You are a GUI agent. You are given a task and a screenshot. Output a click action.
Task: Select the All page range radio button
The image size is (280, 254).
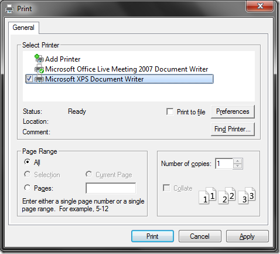[x=28, y=162]
